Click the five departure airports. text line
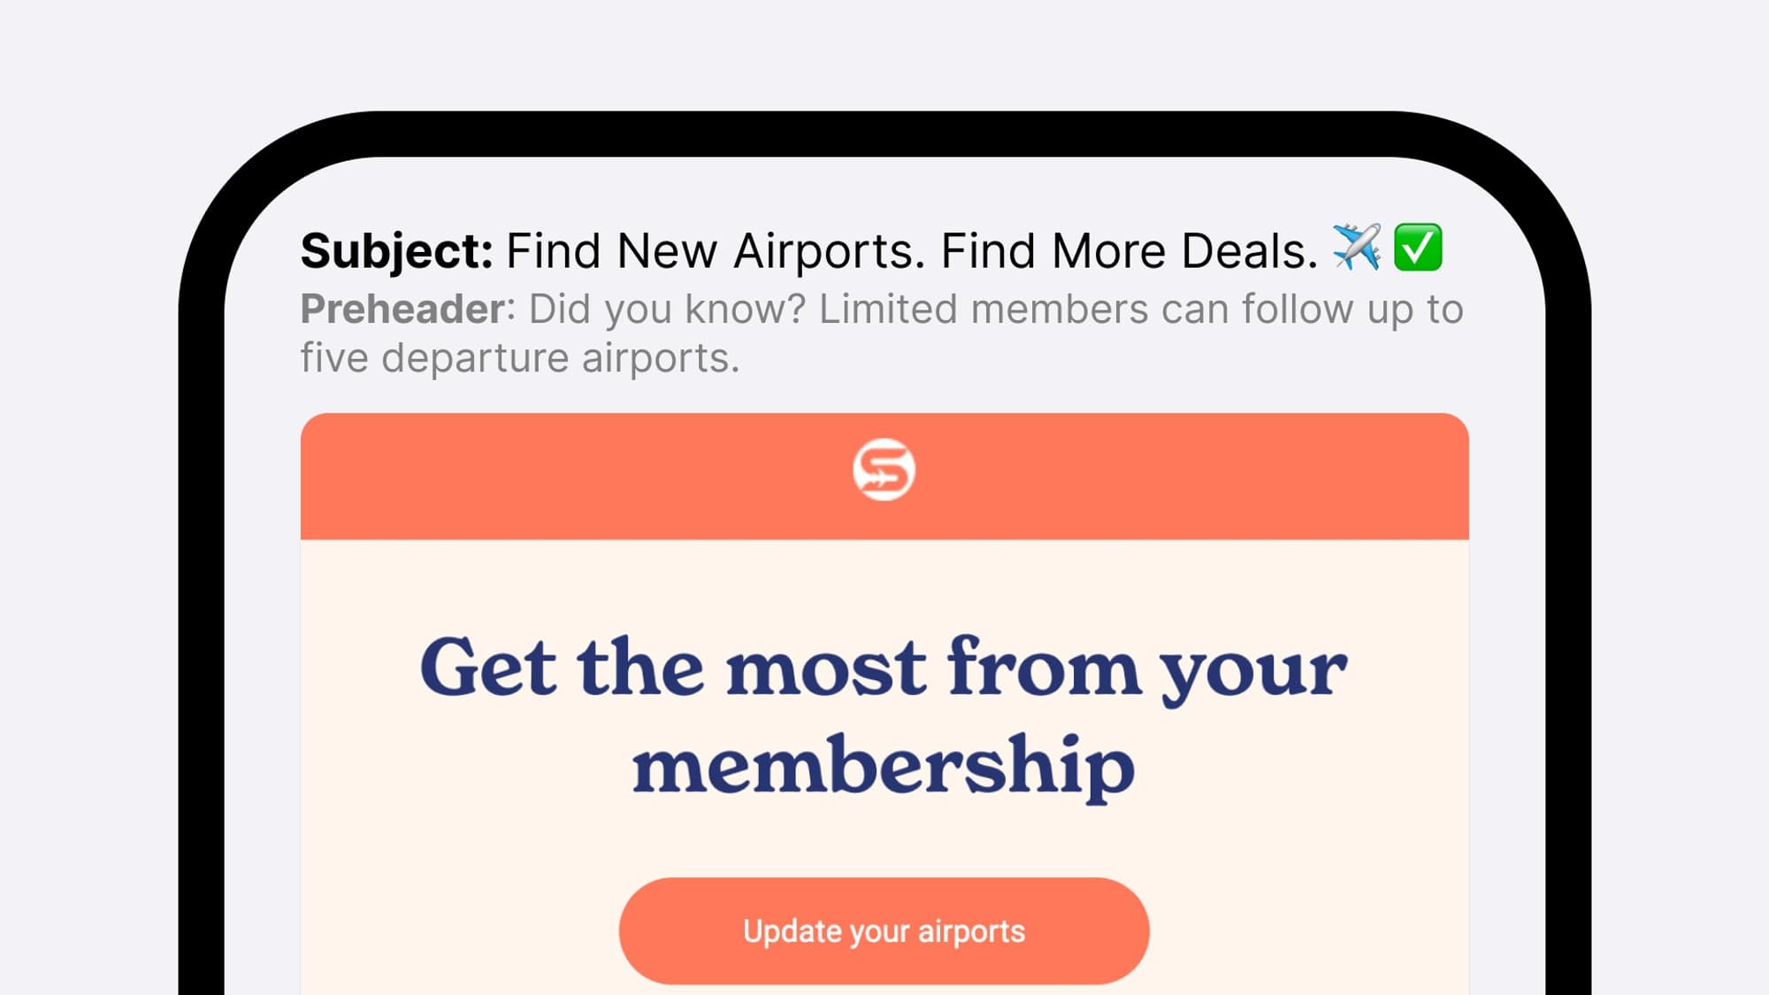 click(520, 358)
